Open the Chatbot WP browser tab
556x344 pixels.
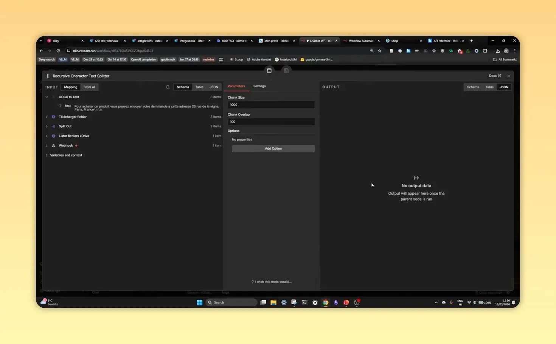[x=319, y=40]
